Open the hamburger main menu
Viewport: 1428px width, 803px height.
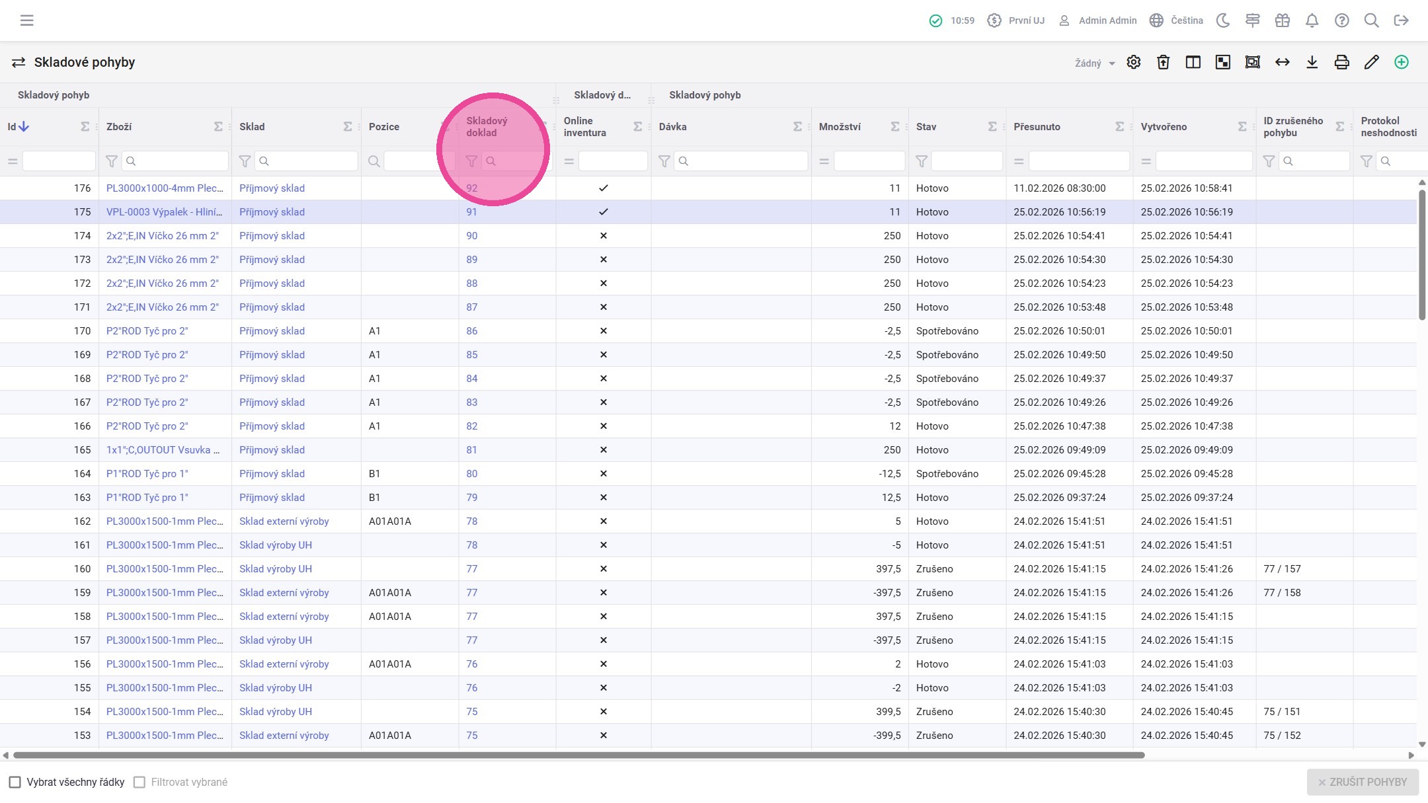pyautogui.click(x=27, y=20)
